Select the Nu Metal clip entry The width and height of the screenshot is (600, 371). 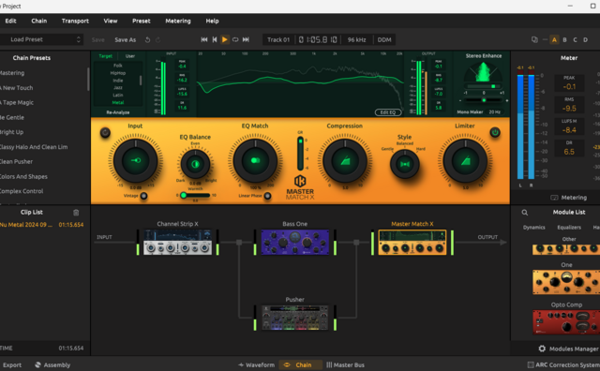point(41,225)
